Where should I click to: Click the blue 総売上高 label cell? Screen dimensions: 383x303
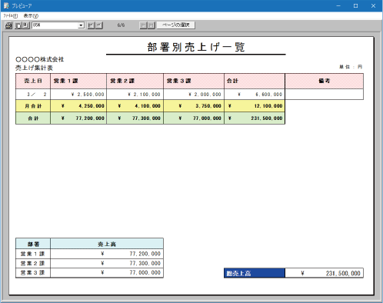coord(255,273)
